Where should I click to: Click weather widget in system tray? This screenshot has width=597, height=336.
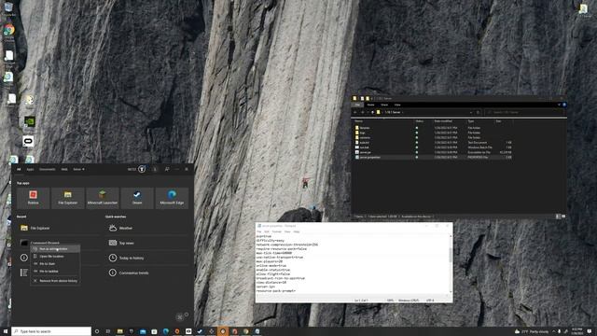532,331
